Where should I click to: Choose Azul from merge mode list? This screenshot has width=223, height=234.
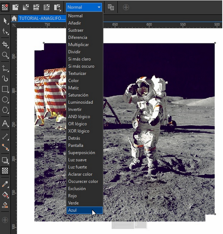point(85,210)
